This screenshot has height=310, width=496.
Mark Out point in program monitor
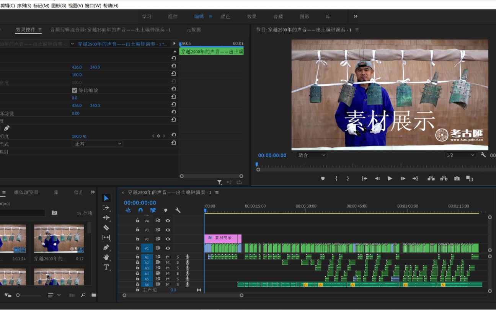tap(348, 178)
